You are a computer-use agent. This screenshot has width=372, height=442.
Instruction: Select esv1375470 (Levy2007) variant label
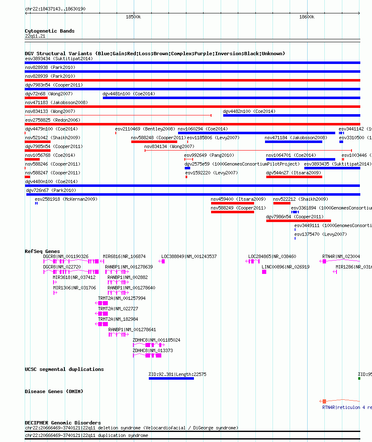pyautogui.click(x=321, y=234)
